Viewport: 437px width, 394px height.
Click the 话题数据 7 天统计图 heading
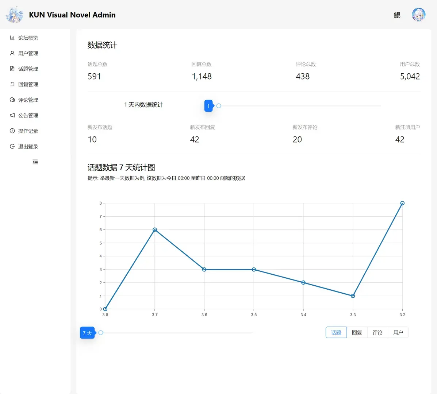click(x=121, y=167)
